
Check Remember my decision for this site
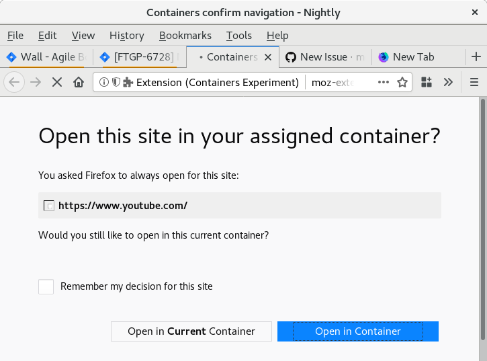pyautogui.click(x=46, y=287)
